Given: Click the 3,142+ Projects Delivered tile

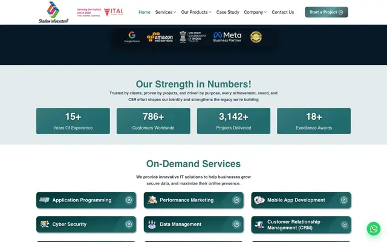Looking at the screenshot, I should click(233, 121).
